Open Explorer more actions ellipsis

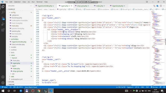tap(31, 6)
